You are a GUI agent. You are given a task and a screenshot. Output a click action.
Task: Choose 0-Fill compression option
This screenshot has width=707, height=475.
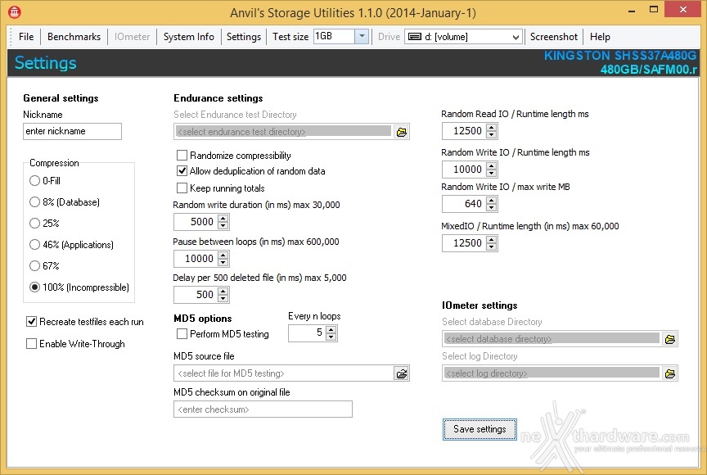pyautogui.click(x=34, y=181)
